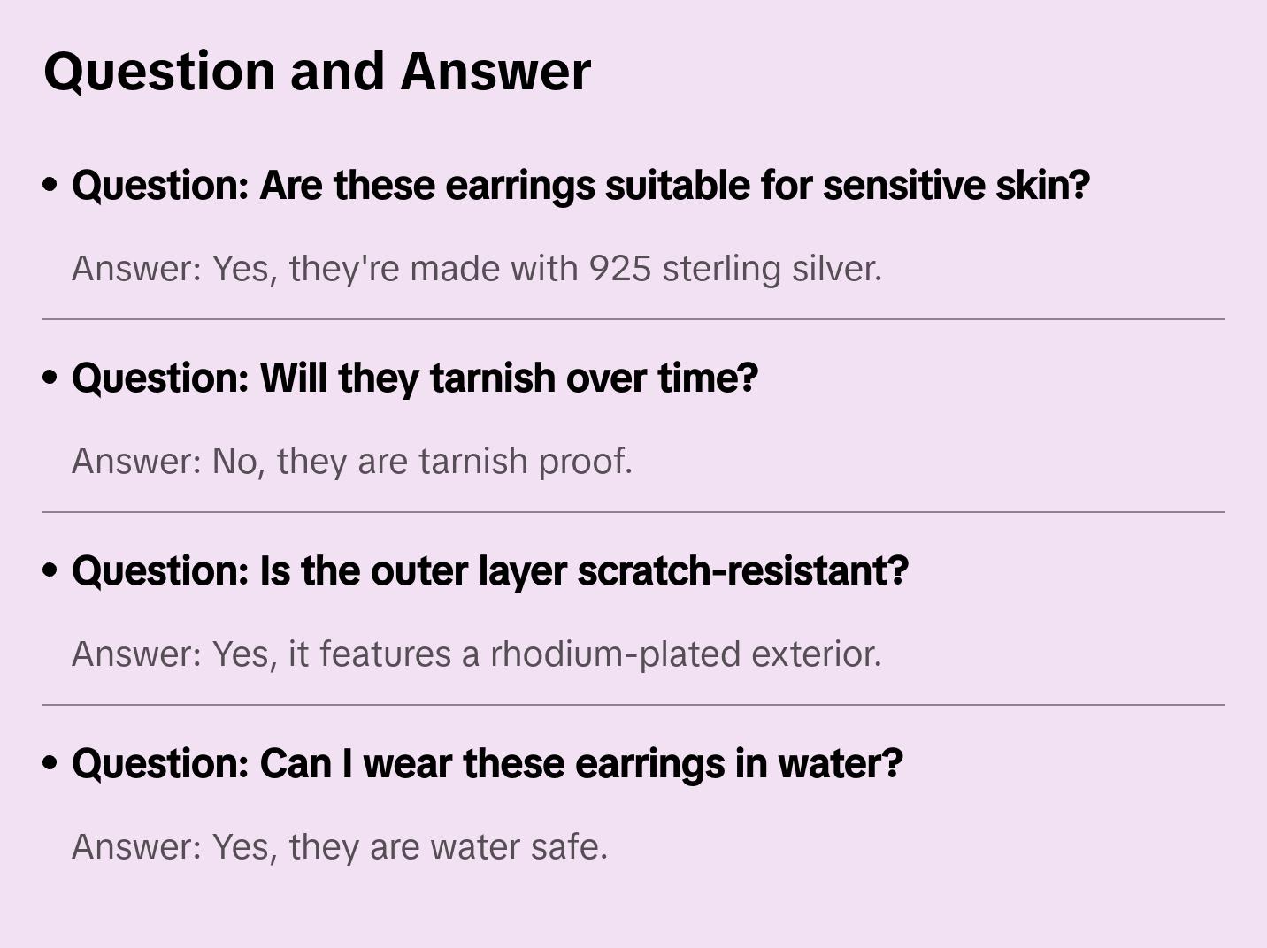Click the number "925" in first answer

coord(620,269)
